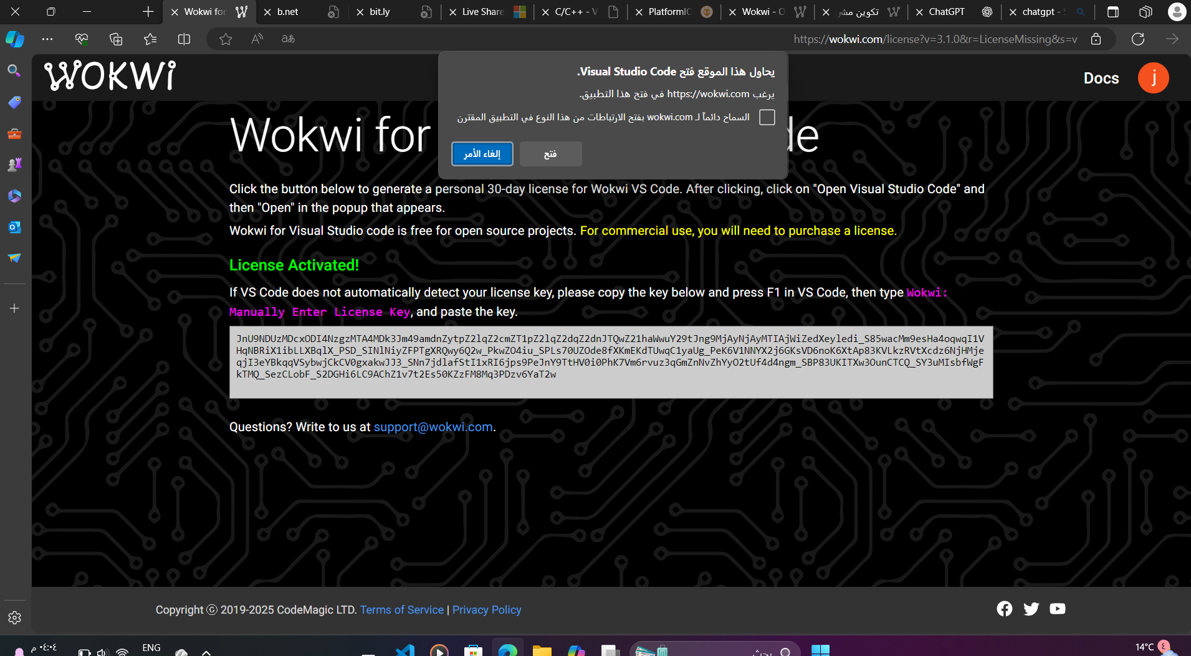Check the always-allow wokwi.com checkbox
The height and width of the screenshot is (656, 1191).
coord(767,117)
